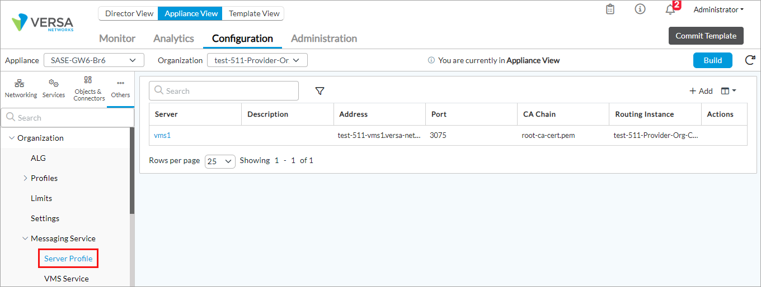The height and width of the screenshot is (287, 761).
Task: Select Objects & Connectors icon tab
Action: [x=88, y=89]
